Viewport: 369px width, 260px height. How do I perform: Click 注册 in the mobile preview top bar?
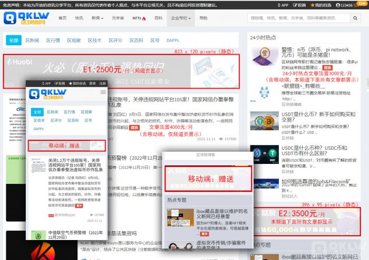click(102, 84)
